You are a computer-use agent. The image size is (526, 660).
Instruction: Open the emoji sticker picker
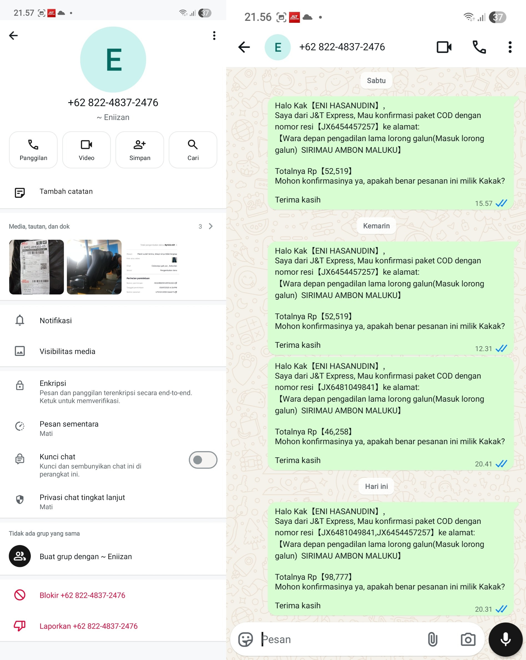point(246,639)
